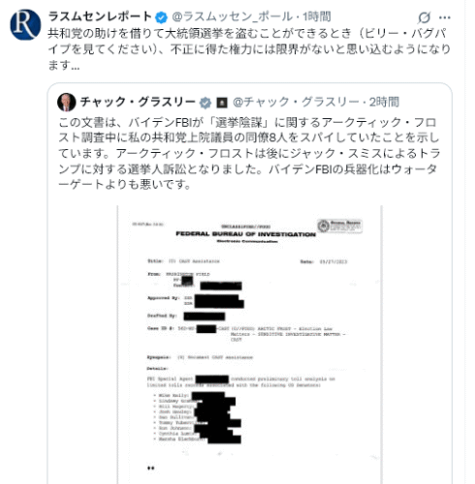Open the quoted post body text
The width and height of the screenshot is (475, 484).
click(x=249, y=154)
